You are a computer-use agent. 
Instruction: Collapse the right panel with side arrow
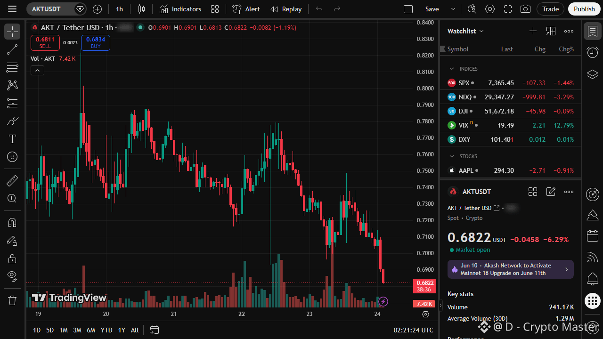coord(440,306)
